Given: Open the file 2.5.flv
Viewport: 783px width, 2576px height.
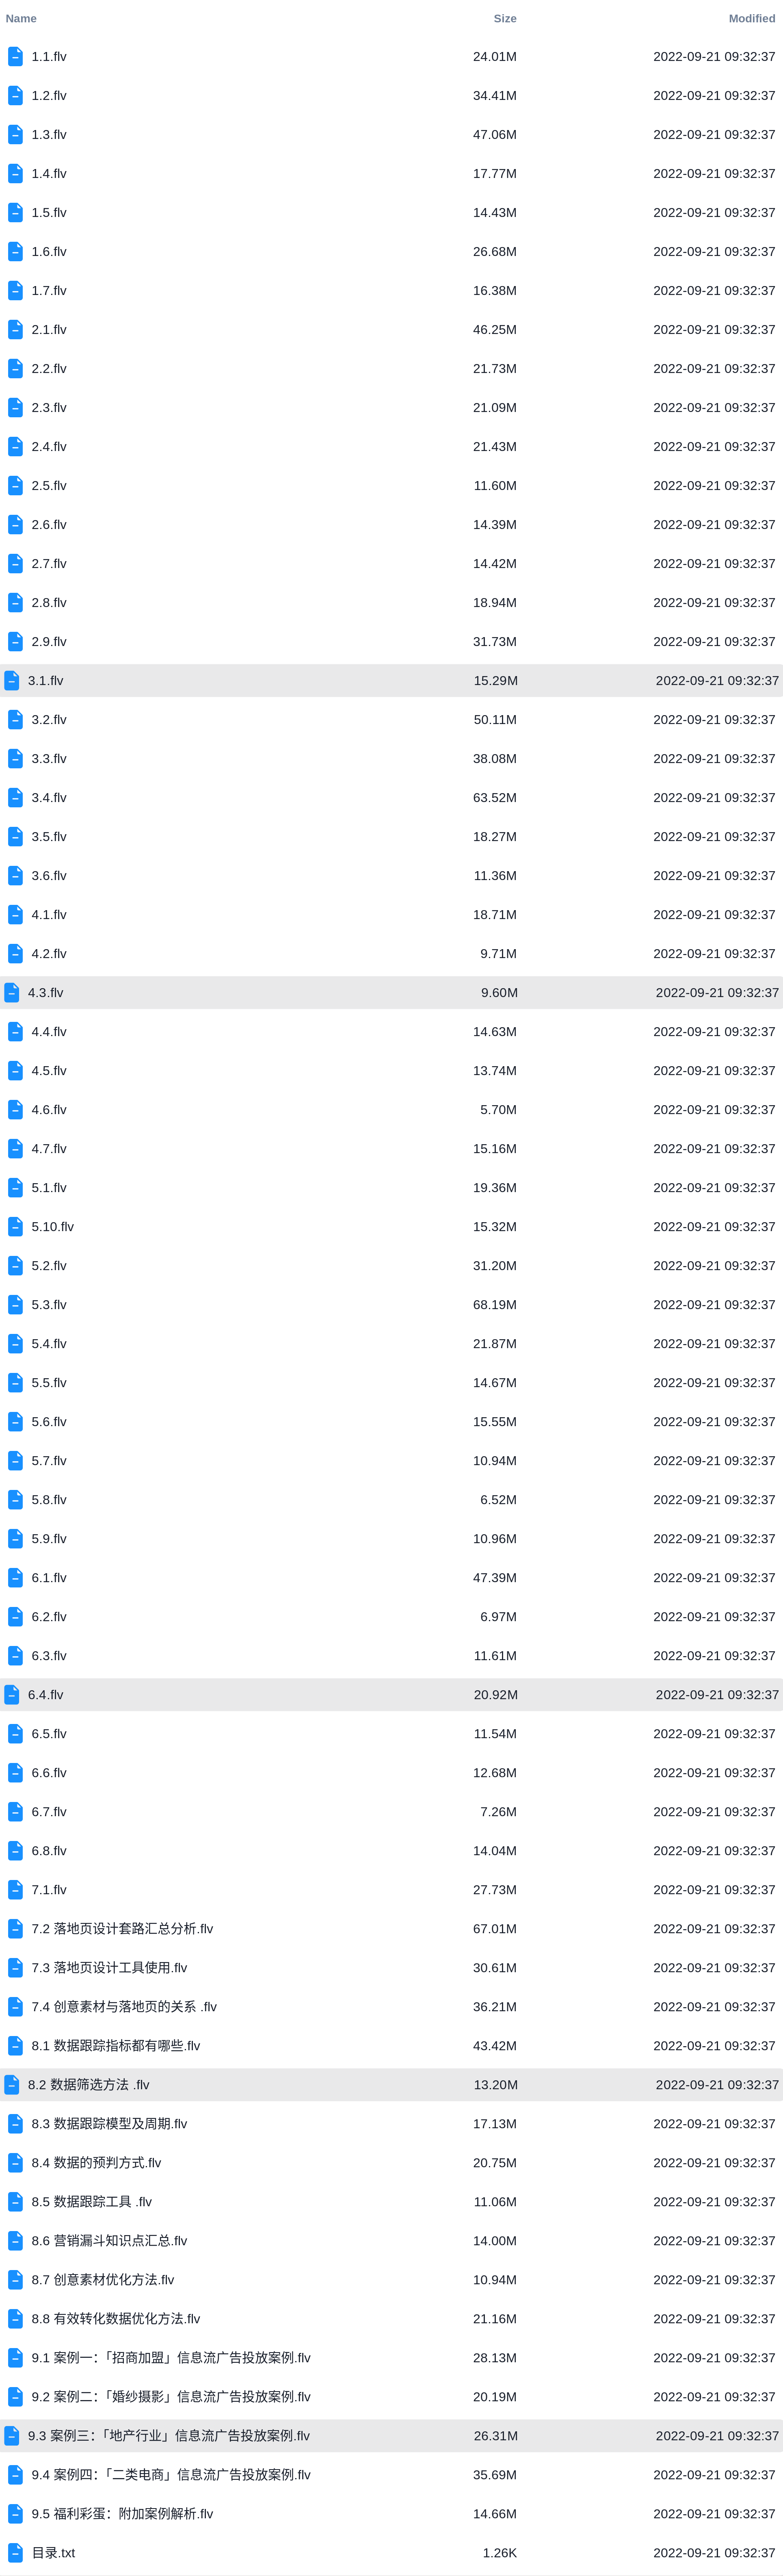Looking at the screenshot, I should (x=49, y=486).
